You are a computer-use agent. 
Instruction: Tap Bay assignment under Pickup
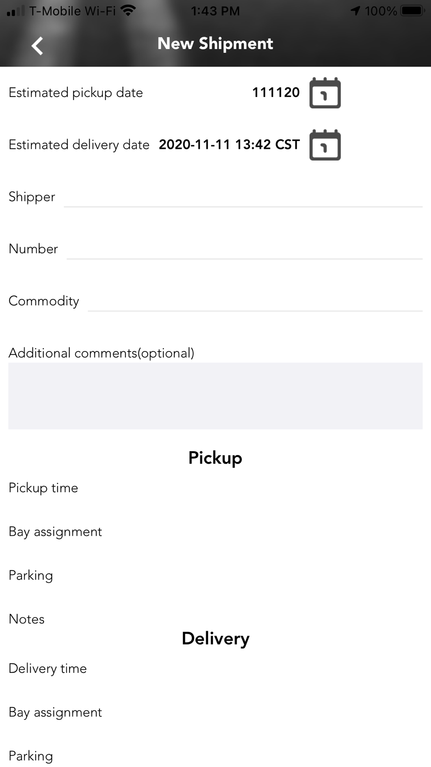pos(56,531)
